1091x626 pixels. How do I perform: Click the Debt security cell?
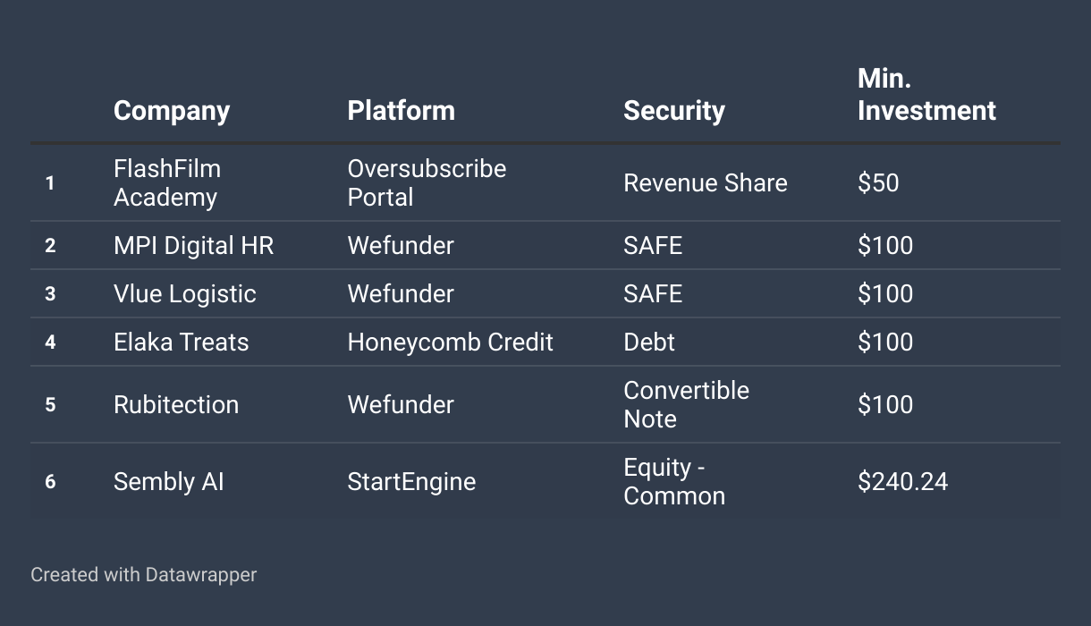click(x=649, y=343)
